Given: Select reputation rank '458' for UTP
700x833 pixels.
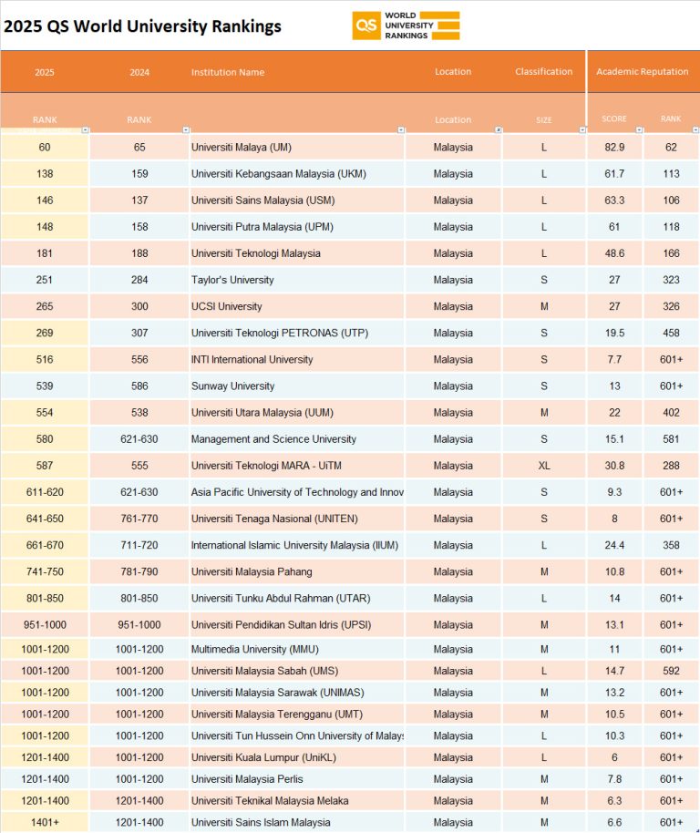Looking at the screenshot, I should coord(672,333).
